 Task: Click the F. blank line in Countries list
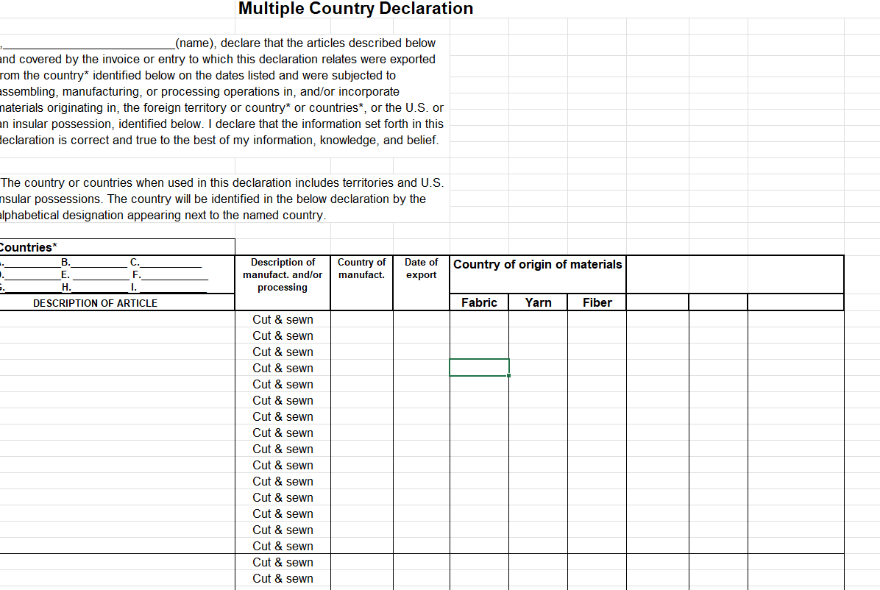click(170, 274)
